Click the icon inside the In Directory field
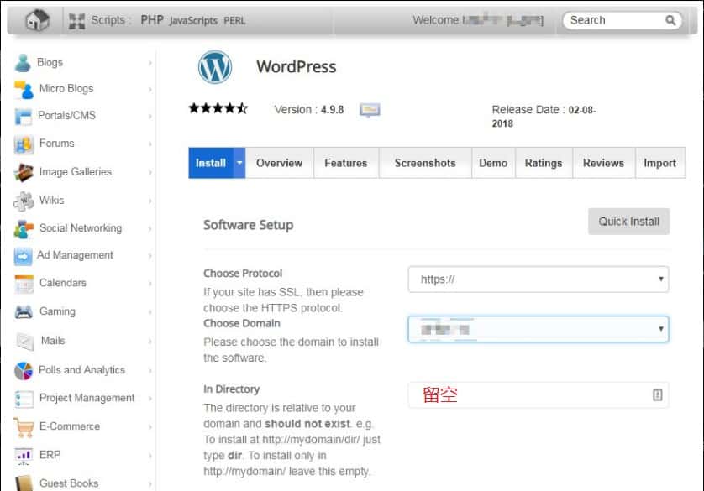Image resolution: width=704 pixels, height=491 pixels. tap(657, 395)
